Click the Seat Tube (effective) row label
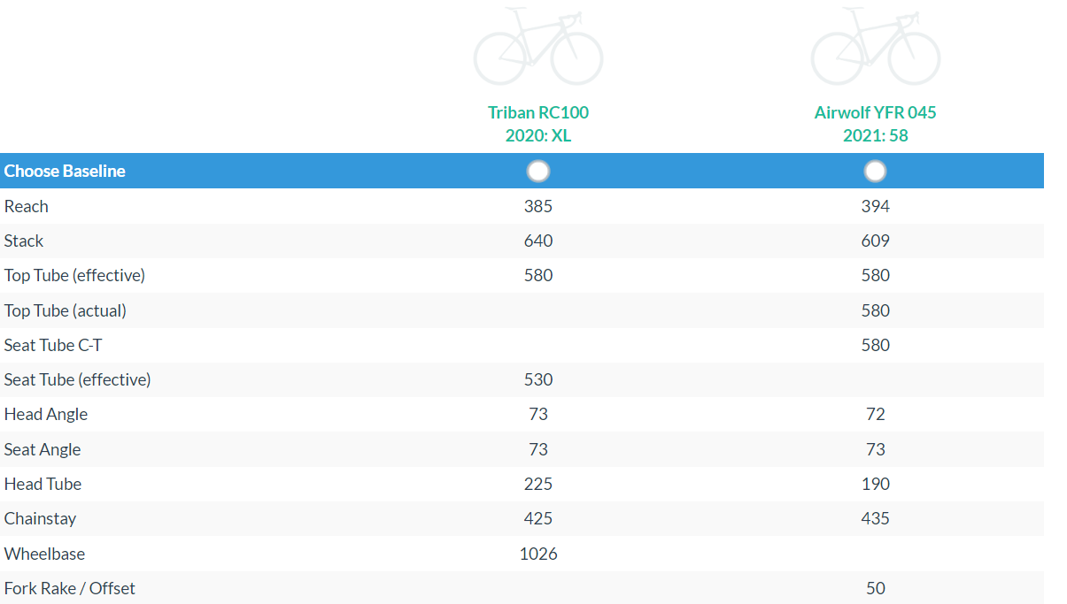The image size is (1067, 604). (x=78, y=379)
